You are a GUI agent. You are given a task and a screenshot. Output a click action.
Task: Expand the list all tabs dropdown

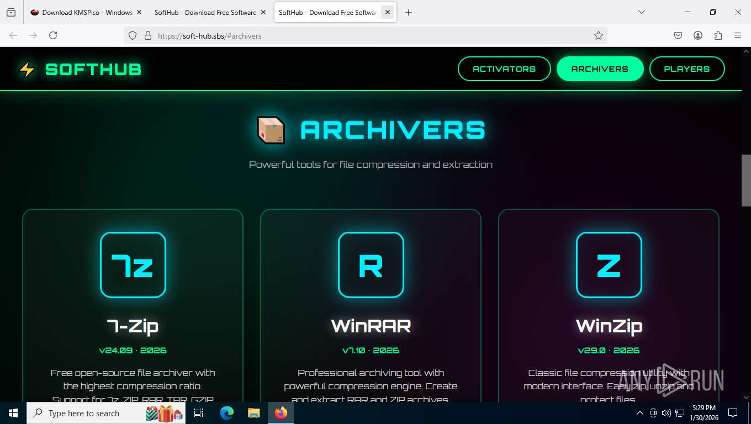click(642, 12)
